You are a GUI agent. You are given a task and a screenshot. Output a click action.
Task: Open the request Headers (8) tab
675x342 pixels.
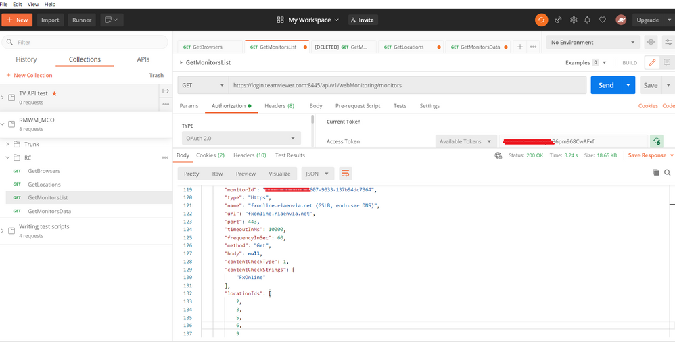pos(279,106)
